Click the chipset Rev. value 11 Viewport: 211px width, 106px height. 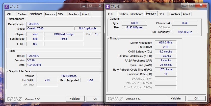tap(96, 34)
